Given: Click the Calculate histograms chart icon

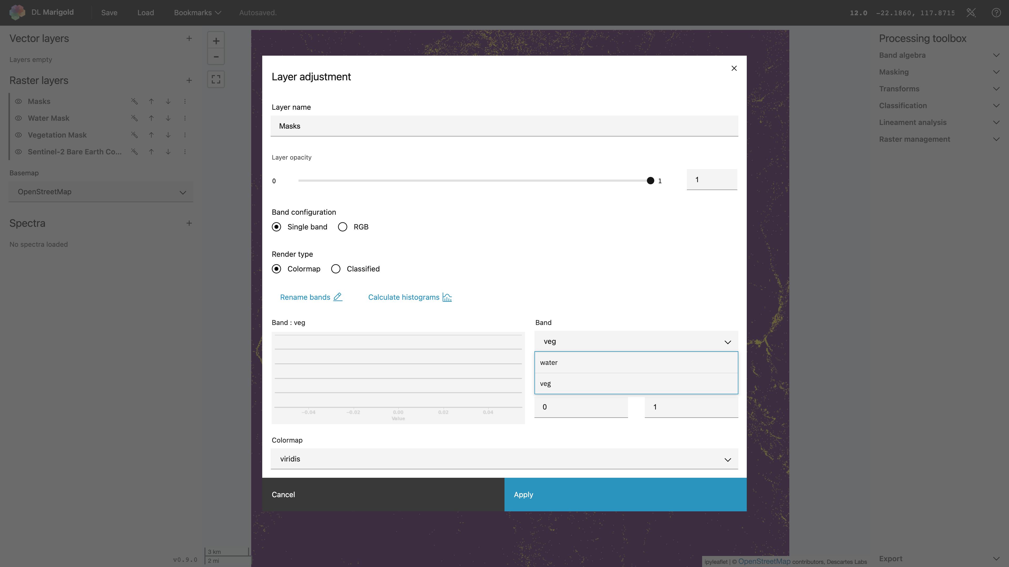Looking at the screenshot, I should pyautogui.click(x=447, y=297).
